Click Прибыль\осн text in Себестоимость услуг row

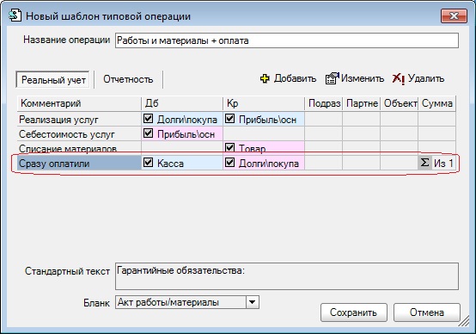pos(186,134)
